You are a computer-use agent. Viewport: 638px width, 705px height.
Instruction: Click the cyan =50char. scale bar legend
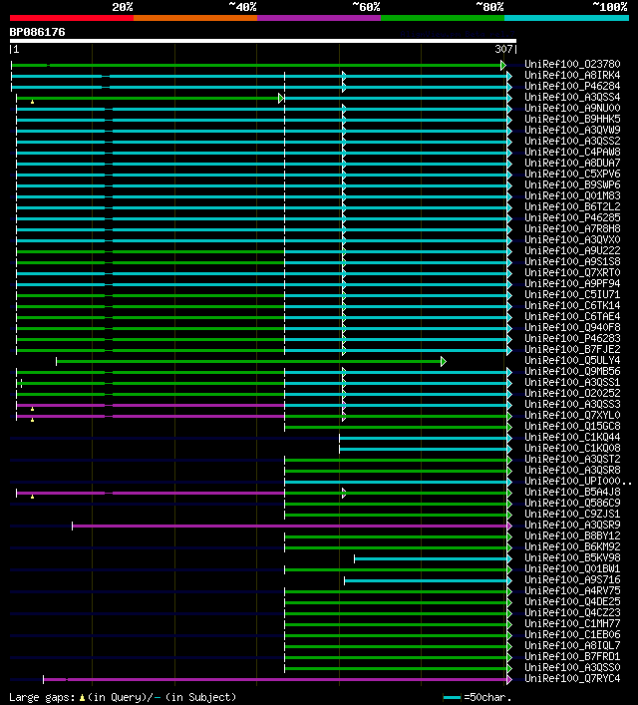point(452,698)
